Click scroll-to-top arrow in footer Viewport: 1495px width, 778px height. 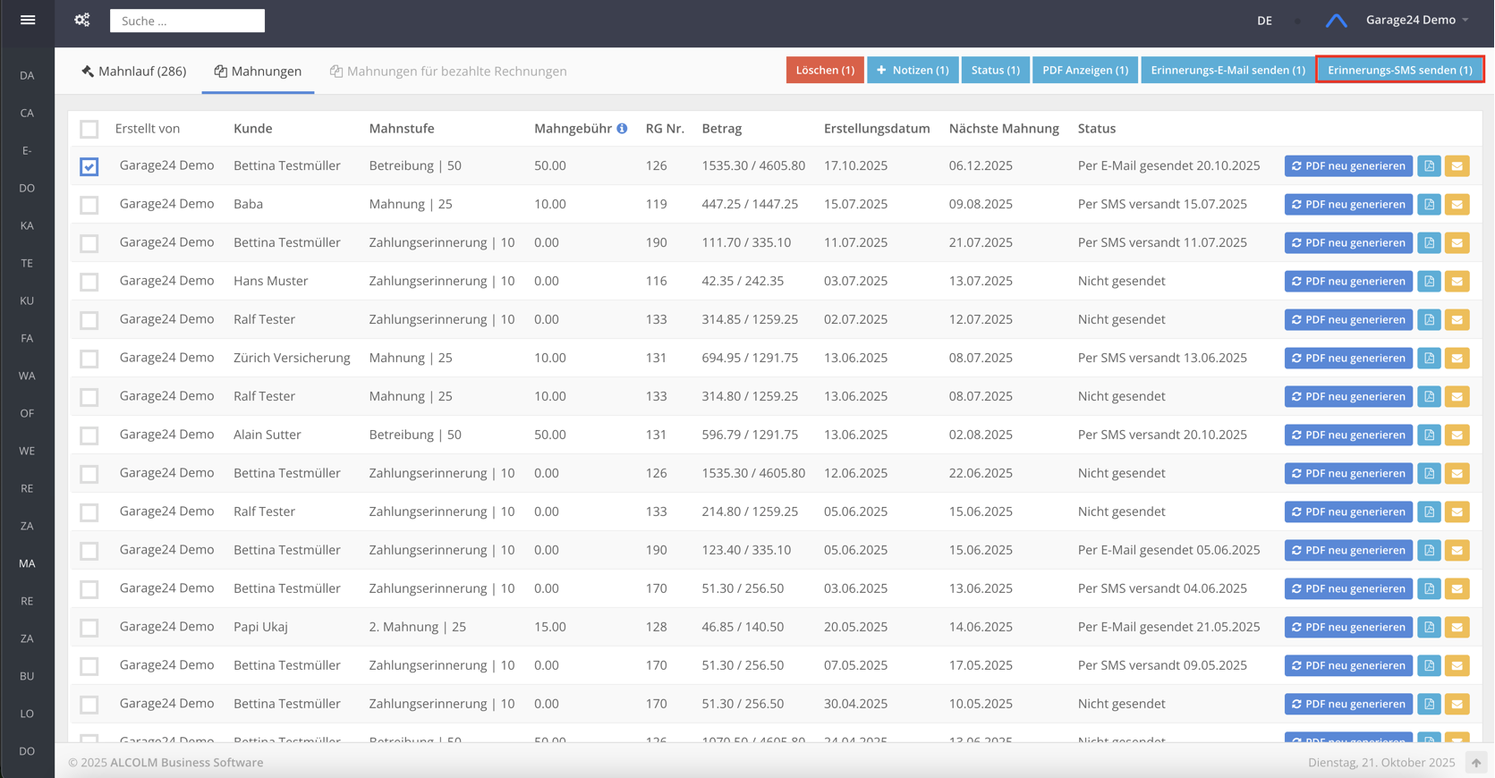(1476, 763)
